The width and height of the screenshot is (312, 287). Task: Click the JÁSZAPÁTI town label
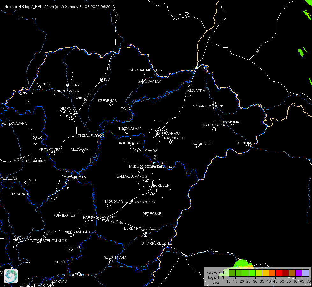(19, 194)
